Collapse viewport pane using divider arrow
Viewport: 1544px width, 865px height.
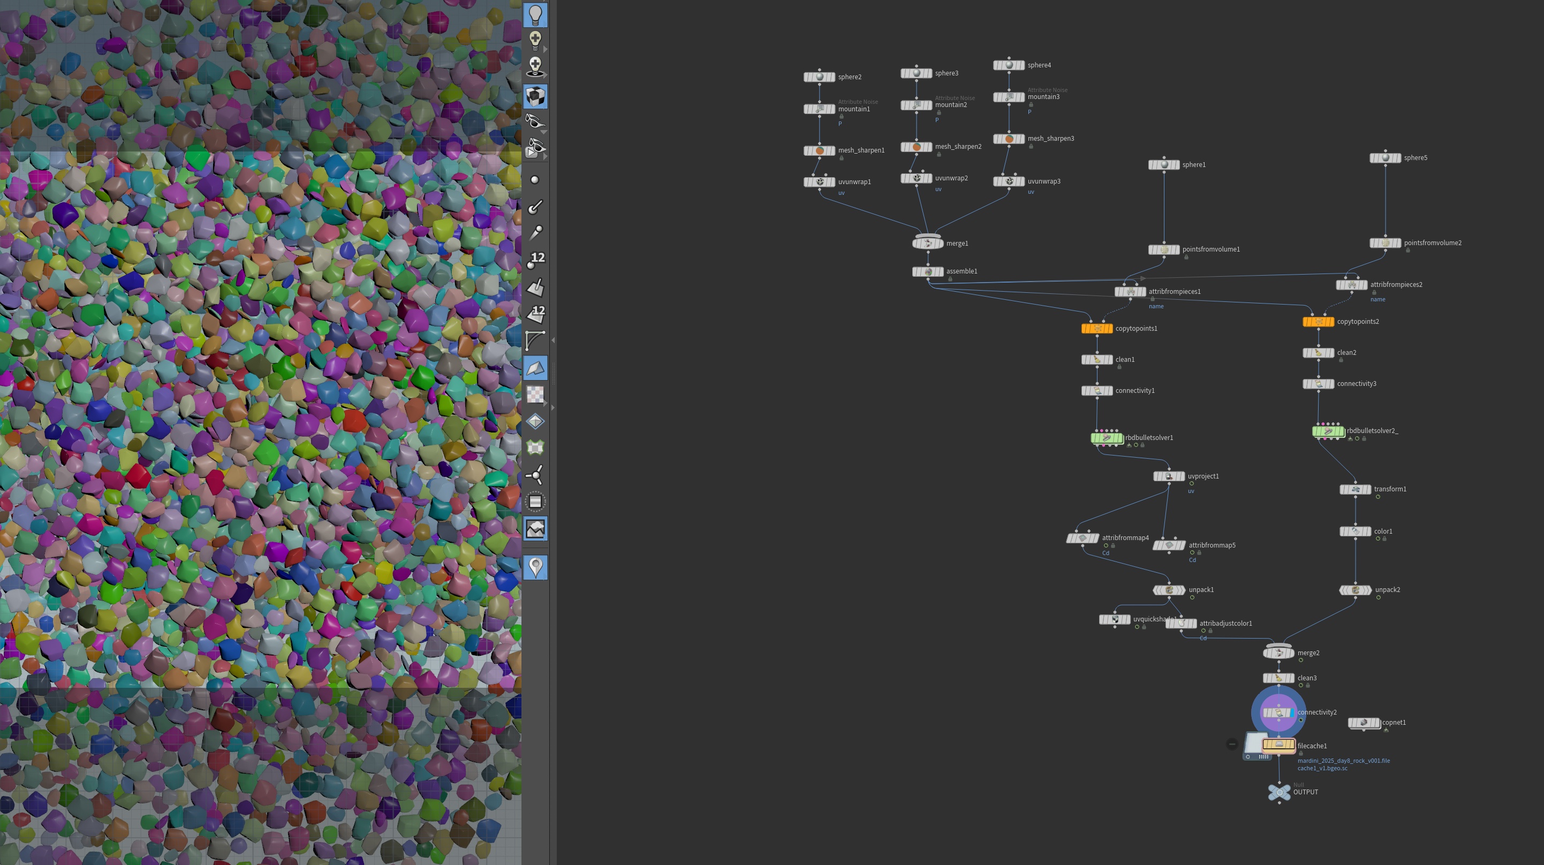point(552,340)
